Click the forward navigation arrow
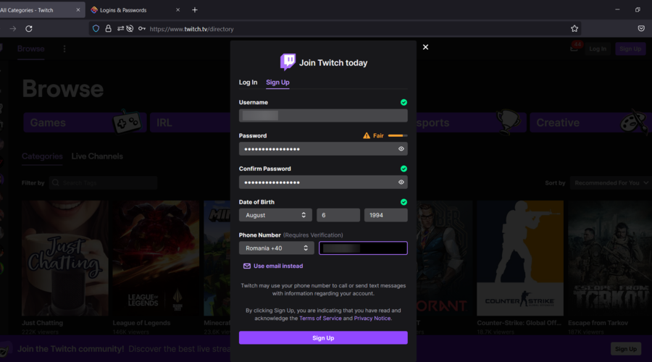 [x=13, y=29]
